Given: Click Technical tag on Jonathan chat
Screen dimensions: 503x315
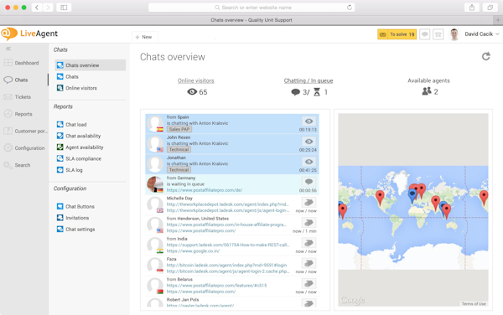Looking at the screenshot, I should [x=179, y=170].
